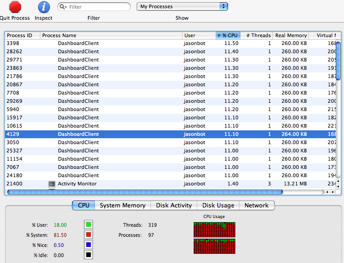This screenshot has height=263, width=344.
Task: Focus the Filter search field
Action: [94, 7]
